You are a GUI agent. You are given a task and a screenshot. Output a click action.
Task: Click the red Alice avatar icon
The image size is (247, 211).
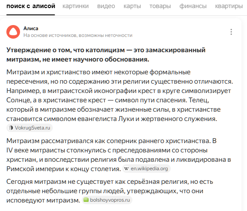pyautogui.click(x=13, y=32)
